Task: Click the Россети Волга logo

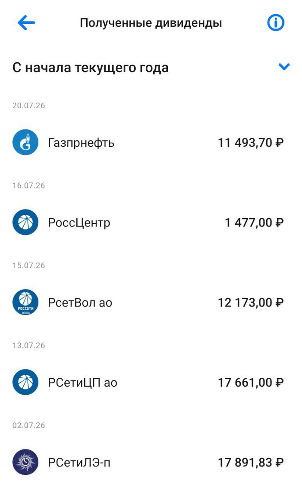Action: pos(25,302)
